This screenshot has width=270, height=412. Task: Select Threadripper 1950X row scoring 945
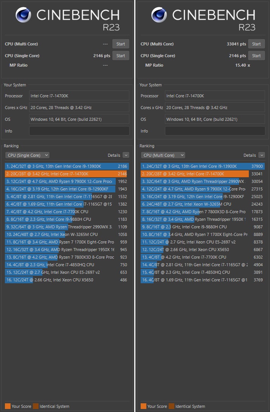[67, 250]
